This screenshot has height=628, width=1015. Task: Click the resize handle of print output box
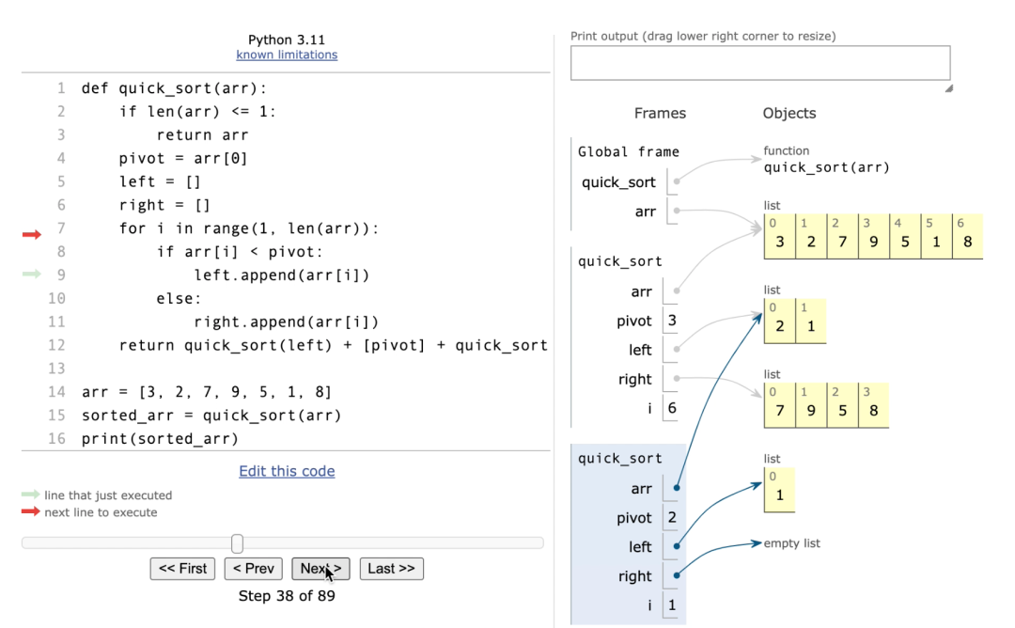[948, 88]
